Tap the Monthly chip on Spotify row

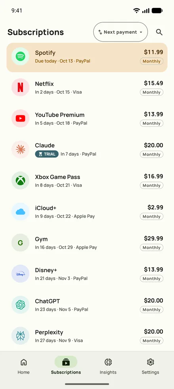[x=151, y=61]
